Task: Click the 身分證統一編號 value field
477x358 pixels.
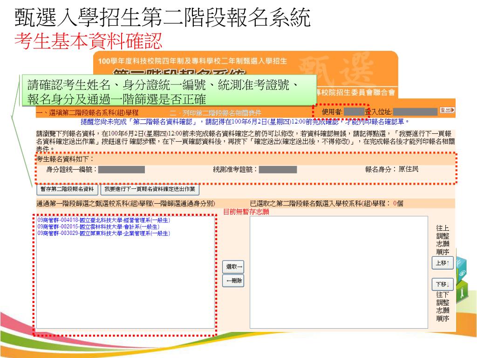Action: tap(122, 170)
